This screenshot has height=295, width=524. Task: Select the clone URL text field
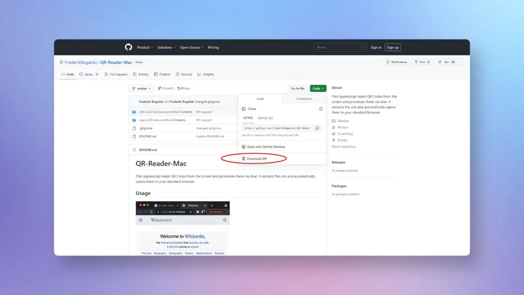[x=277, y=128]
